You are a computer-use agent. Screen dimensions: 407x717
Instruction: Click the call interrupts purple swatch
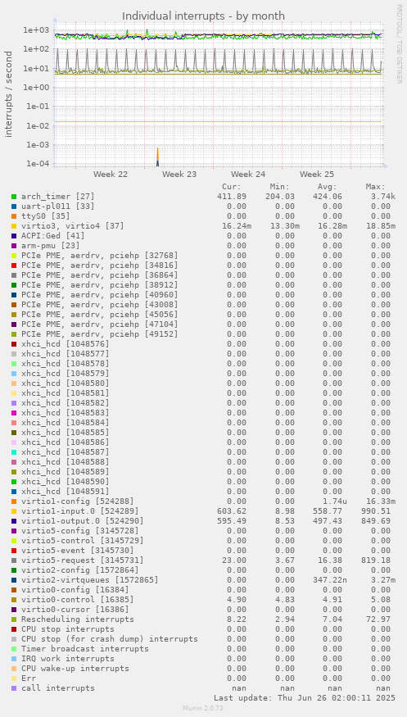14,688
